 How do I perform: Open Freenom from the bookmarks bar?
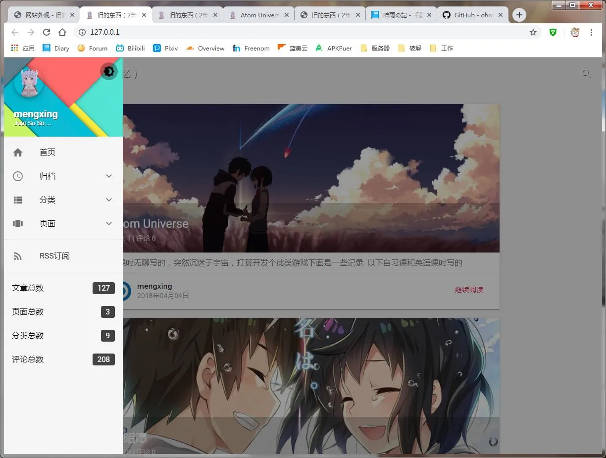(x=251, y=48)
